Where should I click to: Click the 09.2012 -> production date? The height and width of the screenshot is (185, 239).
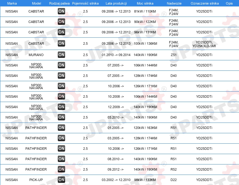[x=116, y=169]
